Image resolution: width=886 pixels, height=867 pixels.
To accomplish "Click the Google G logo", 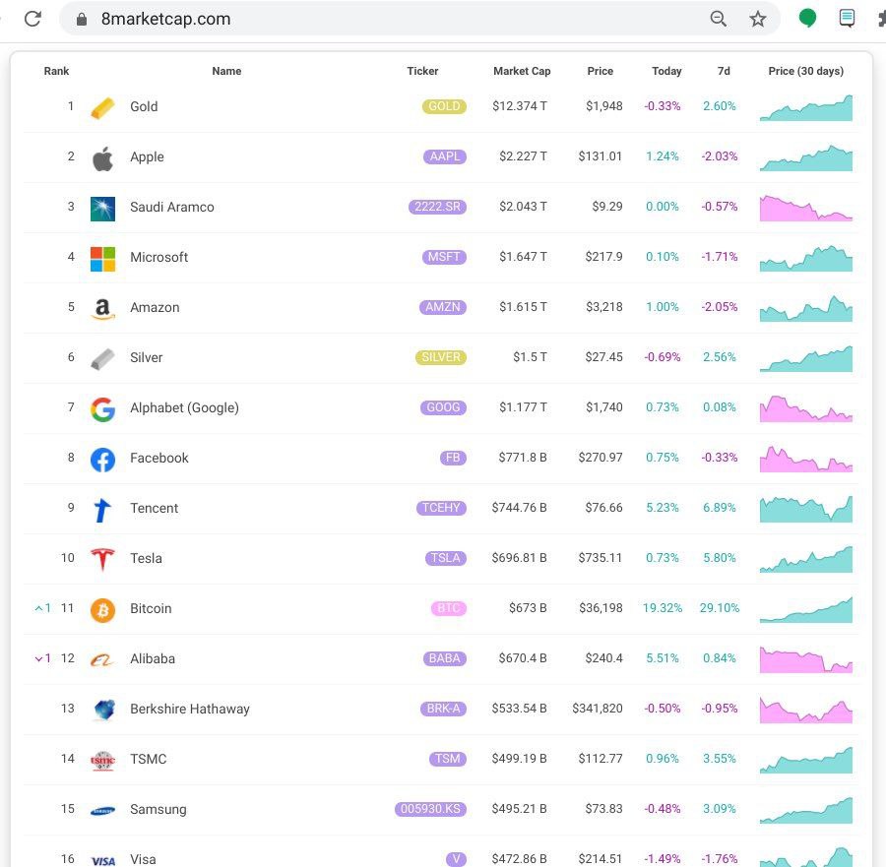I will [x=102, y=409].
